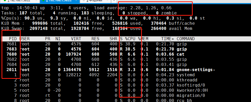This screenshot has height=102, width=251.
Task: Click the 5912 RES value
Action: click(x=94, y=70)
